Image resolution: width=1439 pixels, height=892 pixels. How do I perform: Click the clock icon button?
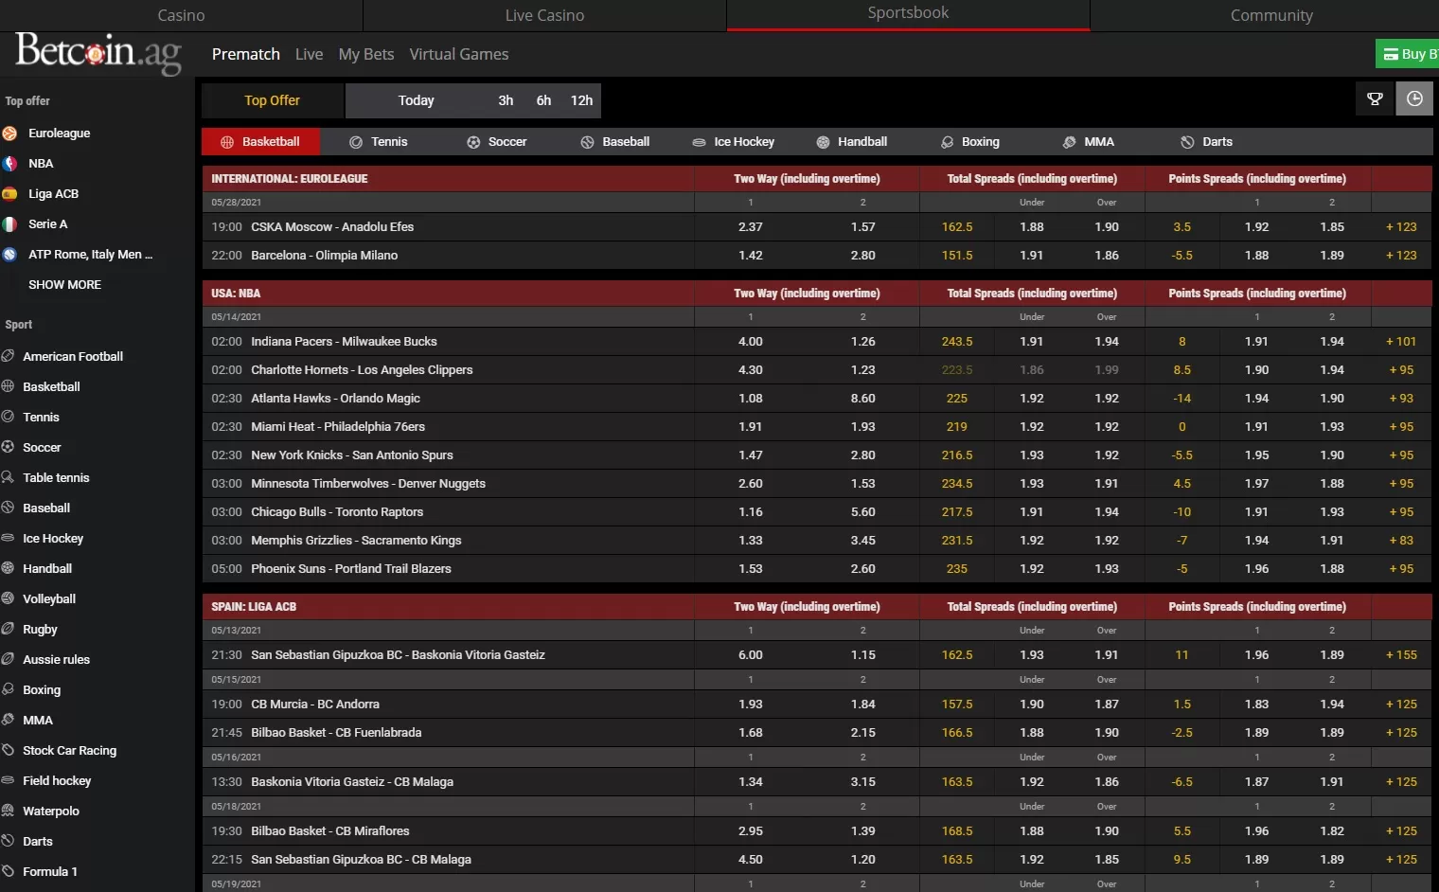[x=1414, y=98]
